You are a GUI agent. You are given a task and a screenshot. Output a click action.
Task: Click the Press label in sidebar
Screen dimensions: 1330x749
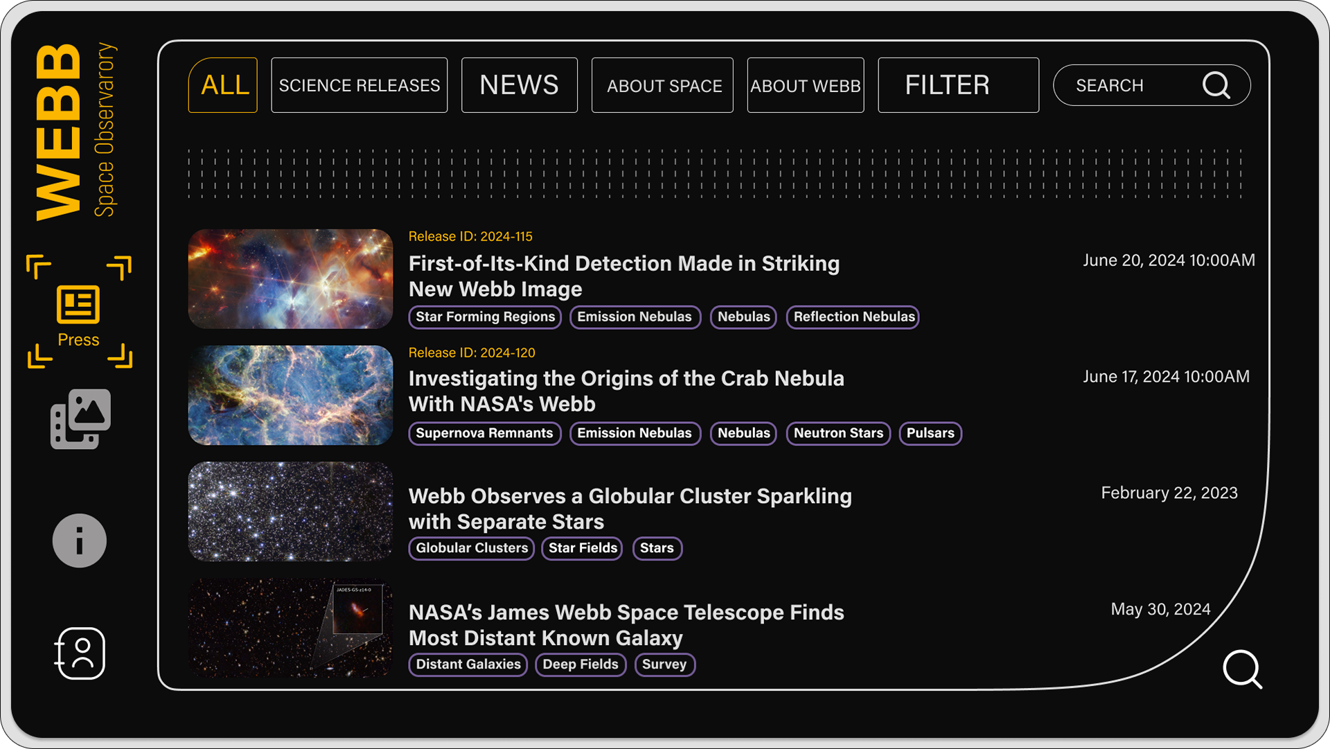(78, 340)
